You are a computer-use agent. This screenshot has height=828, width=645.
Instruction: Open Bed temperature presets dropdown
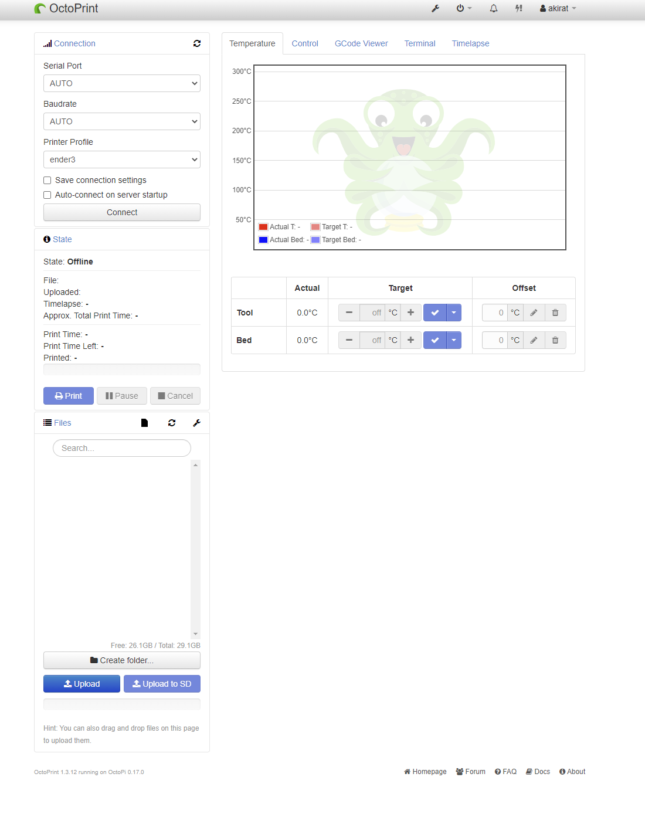coord(454,340)
